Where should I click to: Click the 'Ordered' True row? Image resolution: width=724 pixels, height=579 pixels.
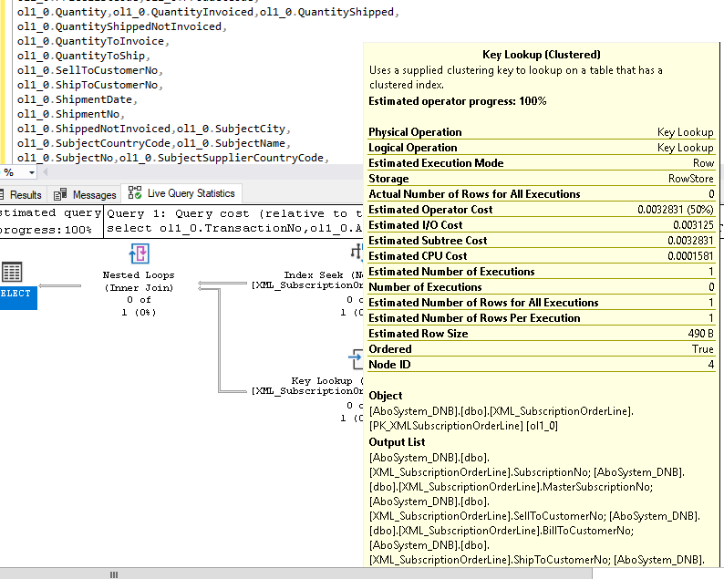541,349
